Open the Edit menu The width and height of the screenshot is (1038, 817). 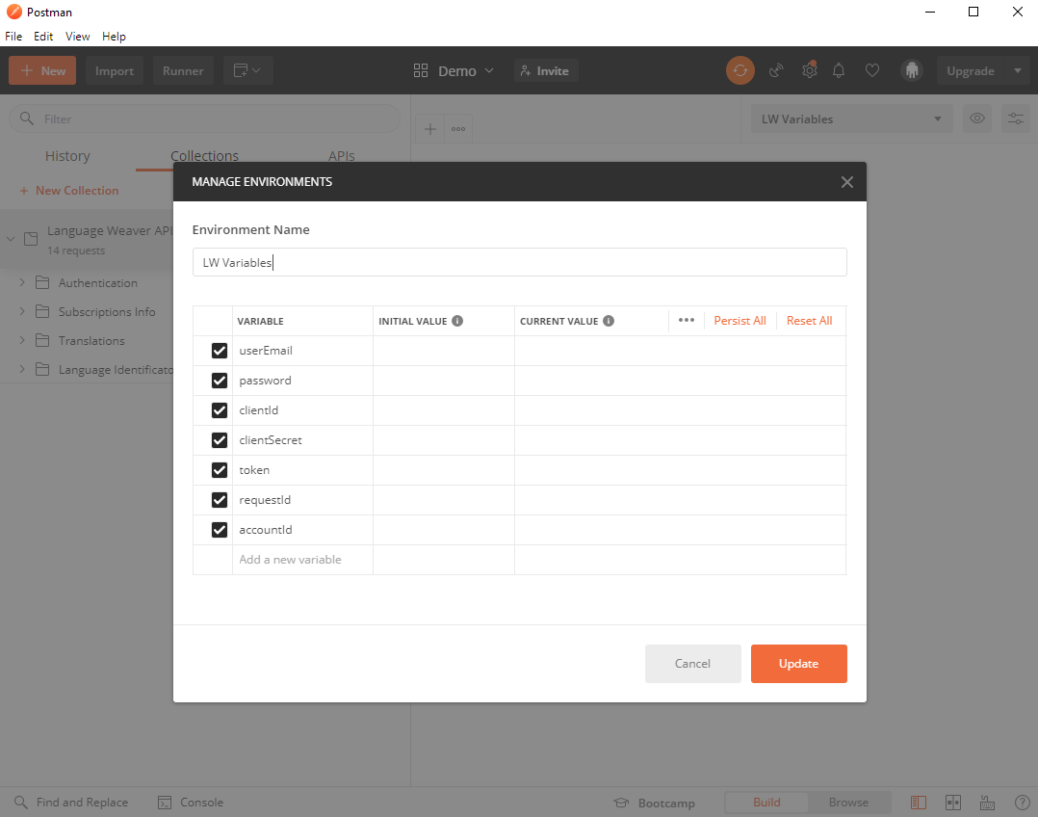(x=43, y=37)
